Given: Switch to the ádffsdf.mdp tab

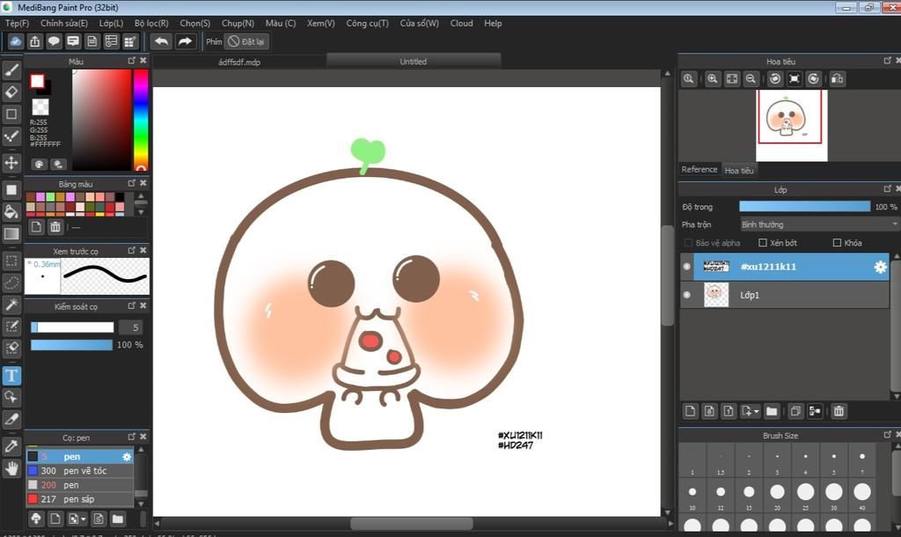Looking at the screenshot, I should [x=239, y=62].
